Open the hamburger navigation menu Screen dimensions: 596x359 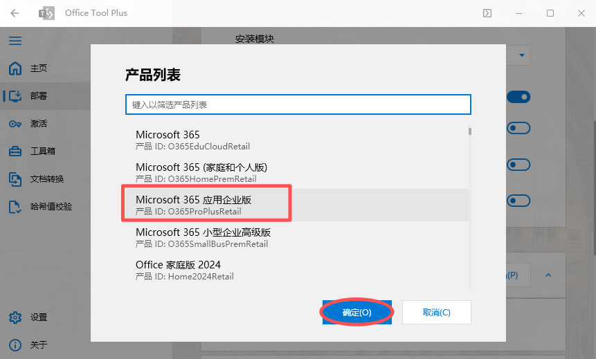coord(15,41)
